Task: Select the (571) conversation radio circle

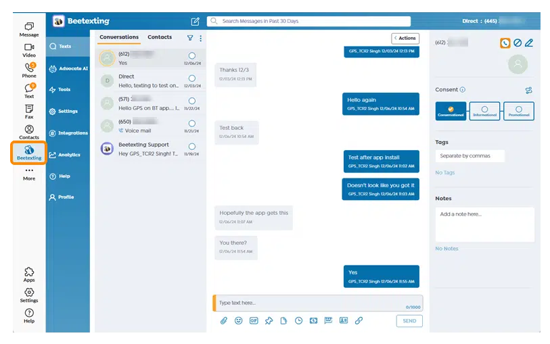Action: pos(192,101)
